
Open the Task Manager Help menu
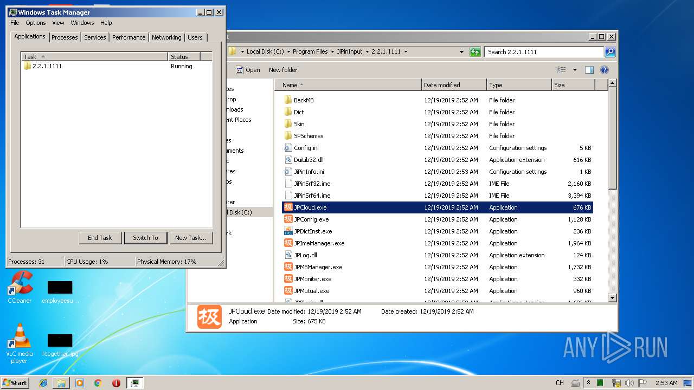[106, 23]
